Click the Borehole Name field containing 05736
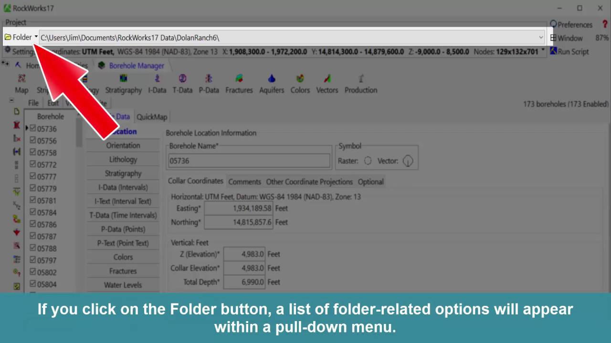This screenshot has width=611, height=343. click(249, 161)
